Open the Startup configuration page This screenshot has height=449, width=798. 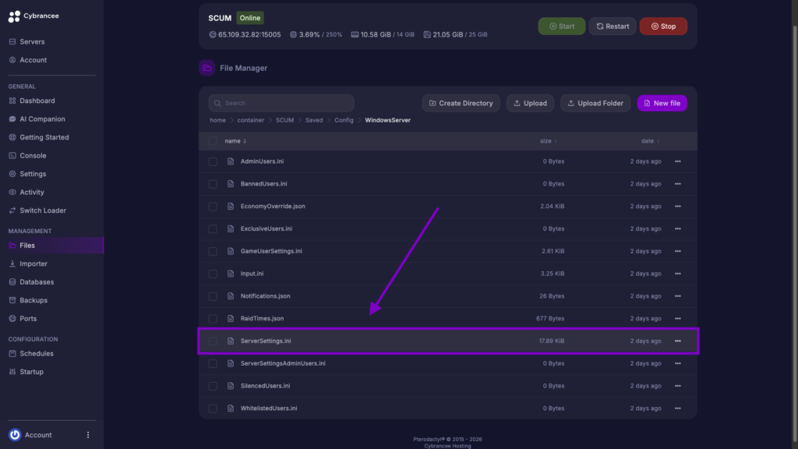pos(26,371)
